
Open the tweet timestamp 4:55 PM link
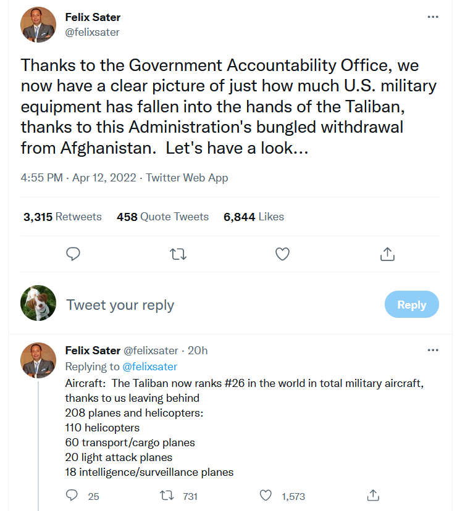41,178
